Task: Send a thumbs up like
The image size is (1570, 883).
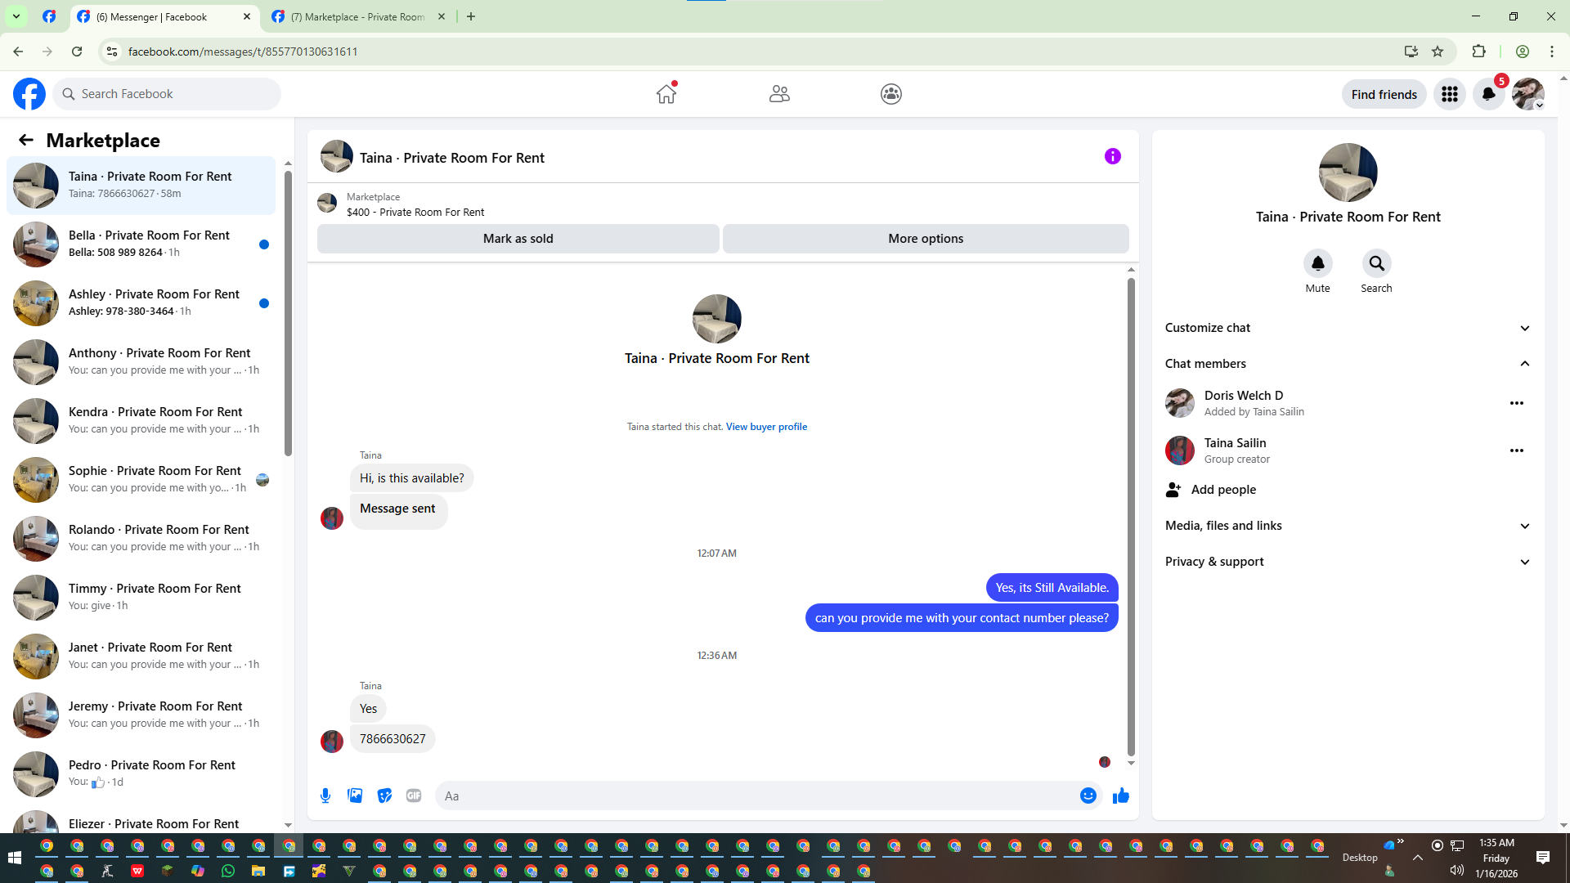Action: click(x=1120, y=796)
